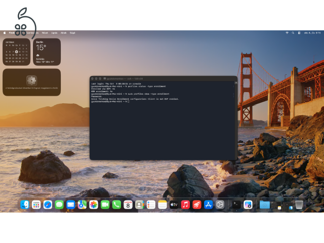
Task: Open Spotlight search magnifier in menu bar
Action: click(293, 33)
